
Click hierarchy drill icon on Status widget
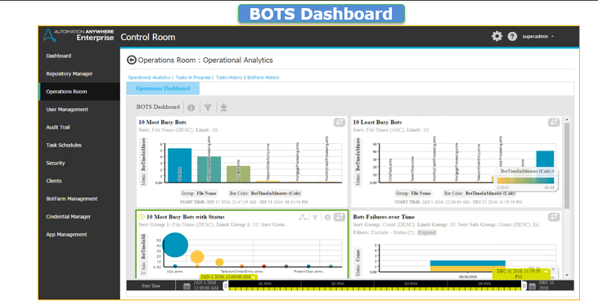click(x=303, y=217)
